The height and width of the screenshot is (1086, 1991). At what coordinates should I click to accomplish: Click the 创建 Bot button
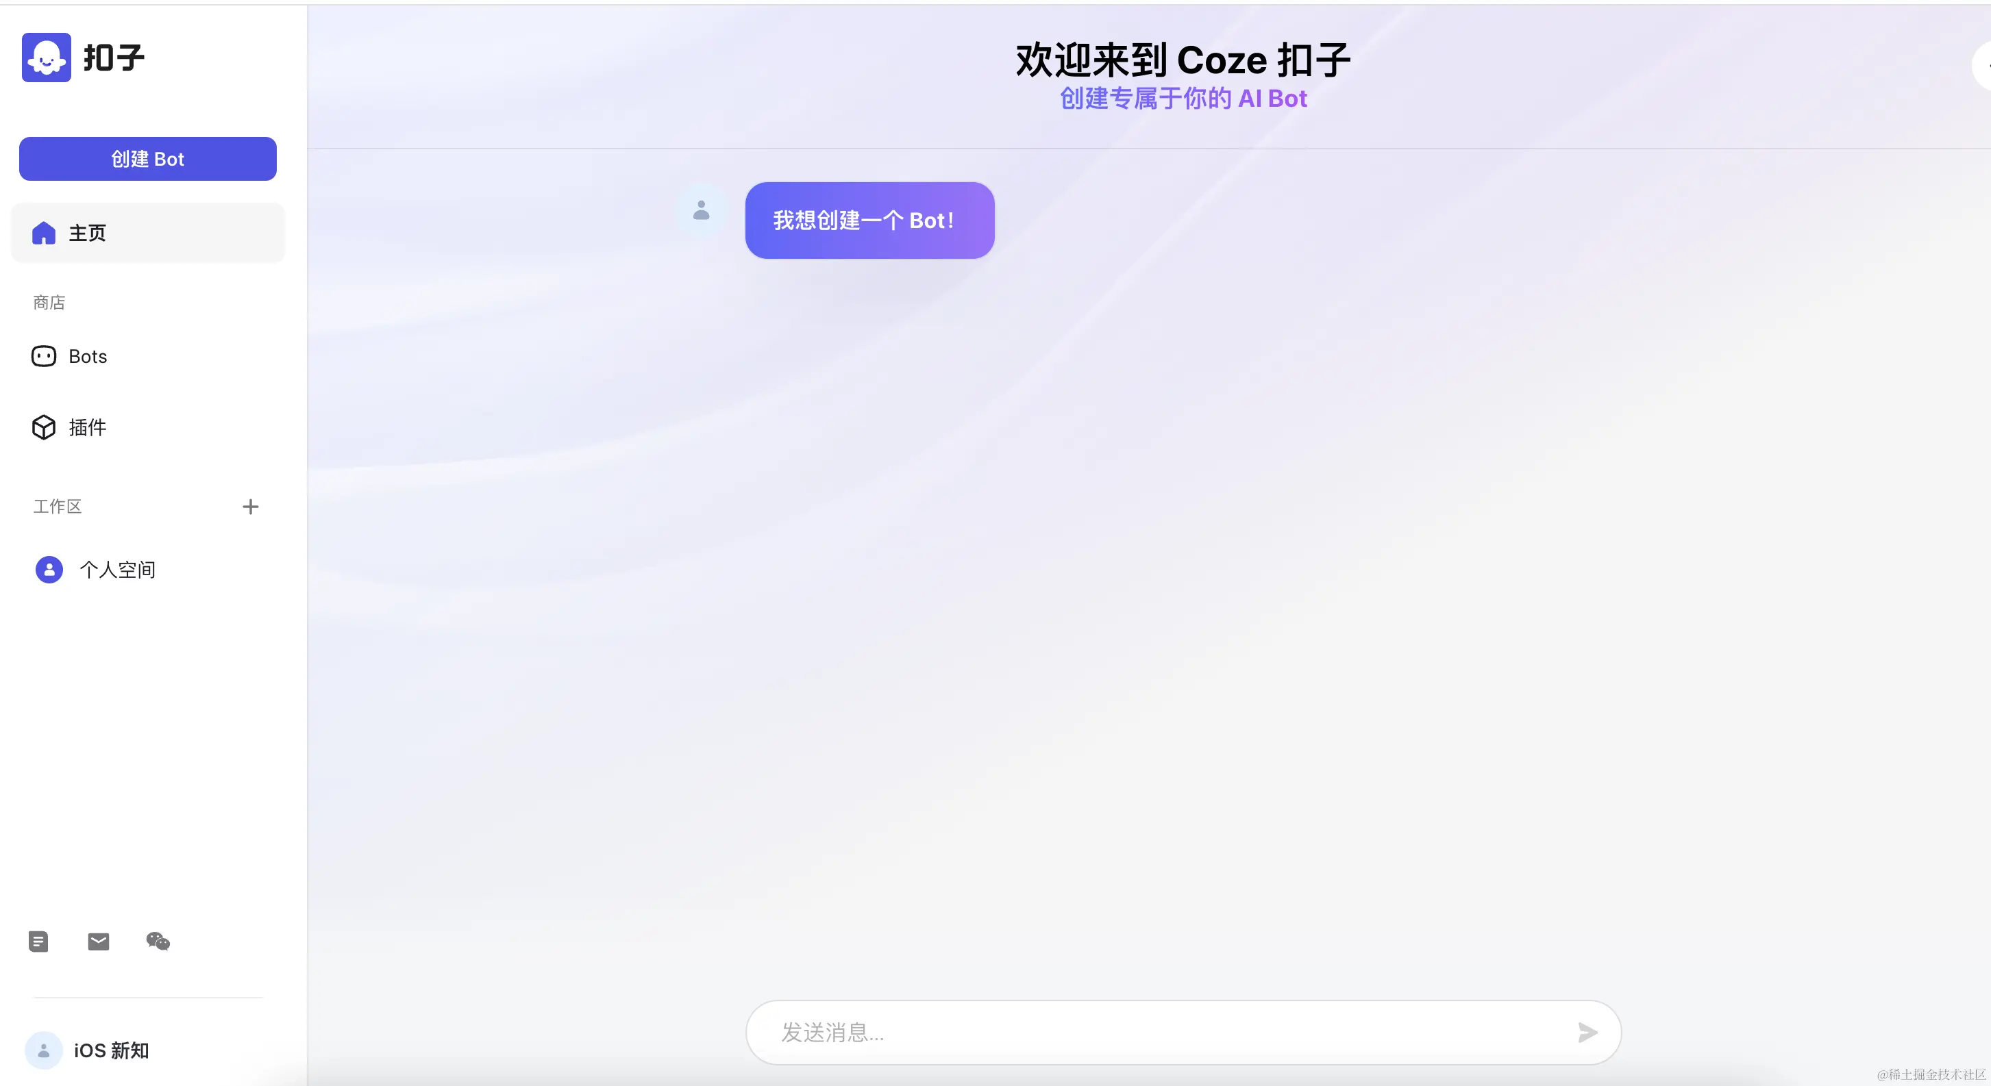click(147, 159)
